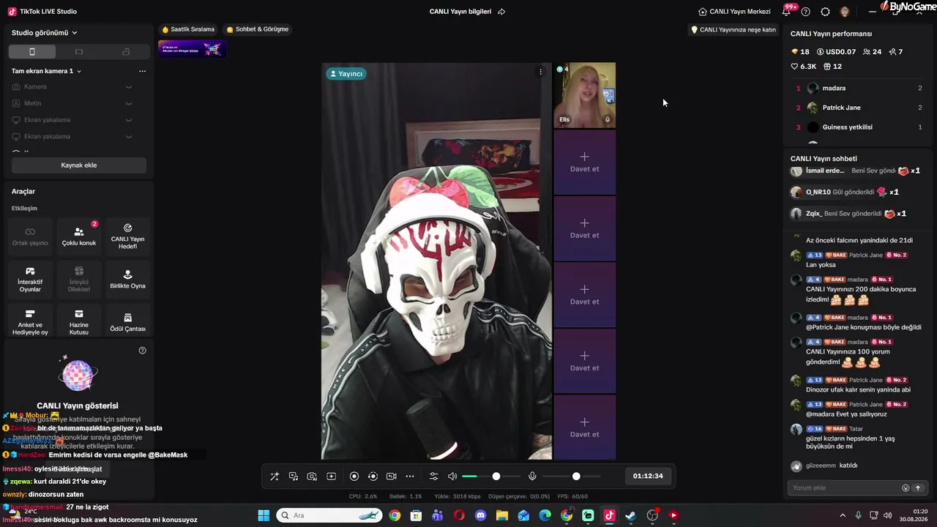Mute the microphone
Viewport: 937px width, 527px height.
click(x=532, y=476)
